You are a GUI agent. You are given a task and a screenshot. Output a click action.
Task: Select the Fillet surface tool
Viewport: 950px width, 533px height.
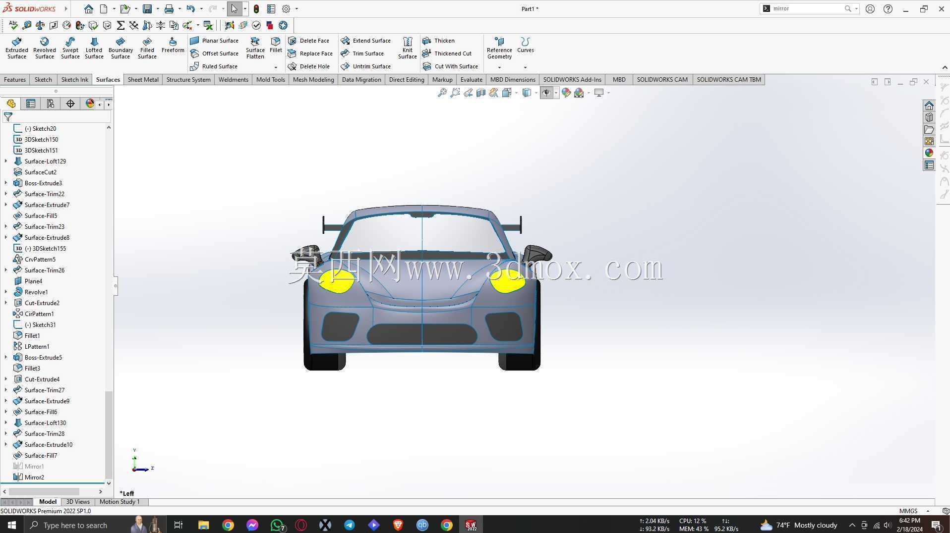(x=276, y=45)
